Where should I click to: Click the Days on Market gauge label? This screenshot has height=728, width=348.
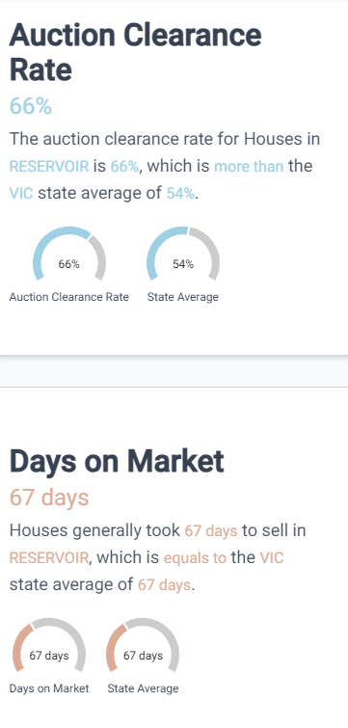pyautogui.click(x=49, y=688)
